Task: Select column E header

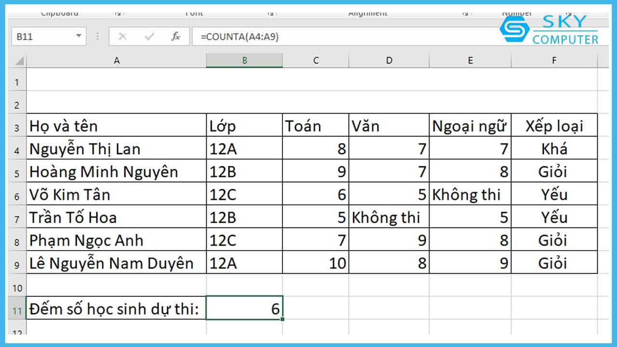Action: coord(470,61)
